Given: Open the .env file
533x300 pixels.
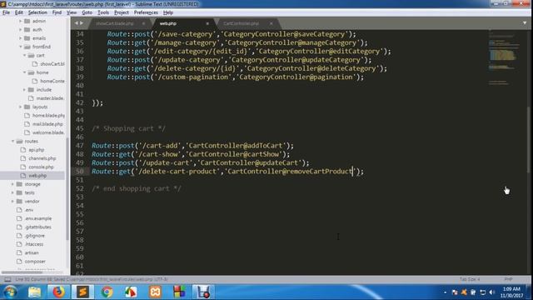Looking at the screenshot, I should [29, 210].
